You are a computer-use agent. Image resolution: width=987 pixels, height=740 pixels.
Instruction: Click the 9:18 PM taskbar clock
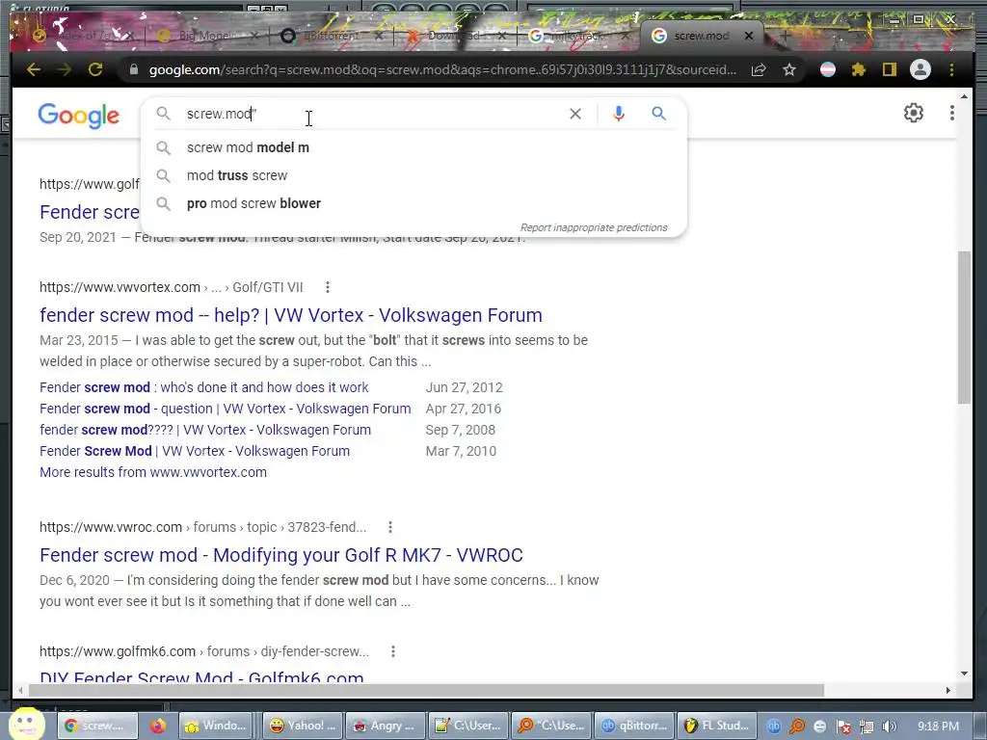tap(938, 727)
